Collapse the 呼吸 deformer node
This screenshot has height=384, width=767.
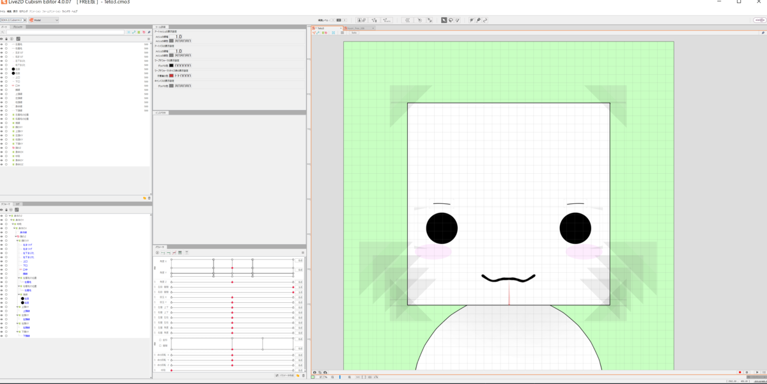13,224
